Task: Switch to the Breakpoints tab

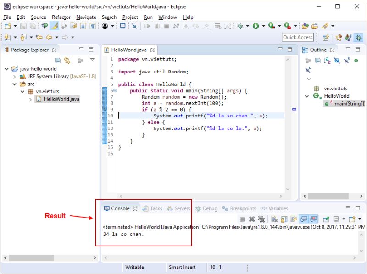Action: pyautogui.click(x=239, y=208)
